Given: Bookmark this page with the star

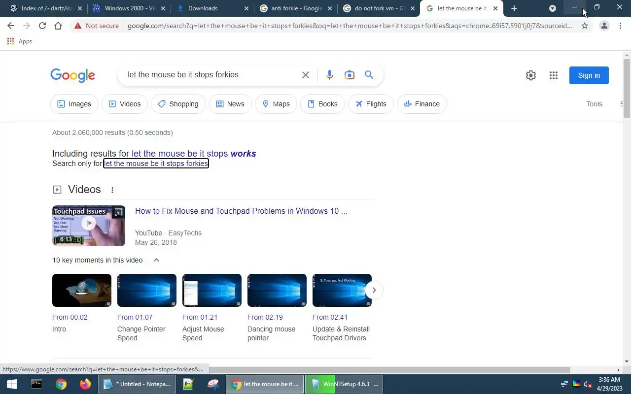Looking at the screenshot, I should [x=585, y=26].
